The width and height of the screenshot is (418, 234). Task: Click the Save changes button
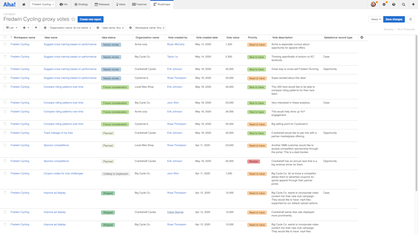tap(394, 19)
